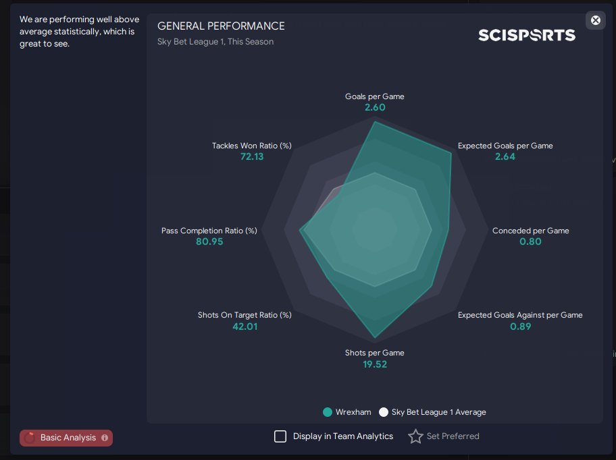Screen dimensions: 616x460
Task: Click the info icon on Basic Analysis
Action: pos(105,438)
